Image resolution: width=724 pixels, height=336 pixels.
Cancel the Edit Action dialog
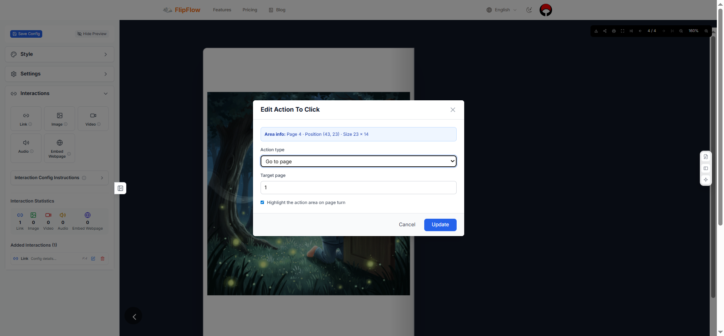407,225
